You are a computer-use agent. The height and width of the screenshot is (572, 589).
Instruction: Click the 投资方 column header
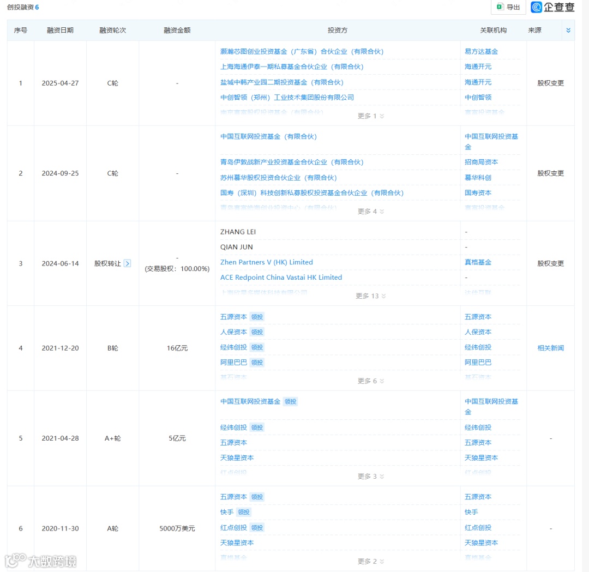[338, 31]
